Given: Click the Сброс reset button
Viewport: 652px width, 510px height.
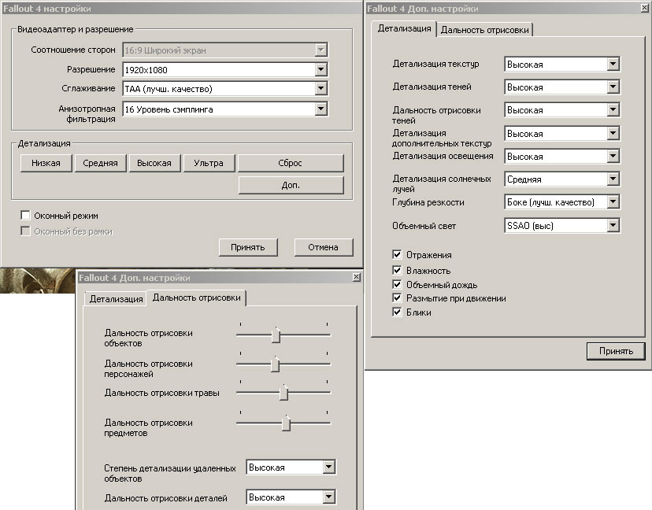Looking at the screenshot, I should point(291,163).
